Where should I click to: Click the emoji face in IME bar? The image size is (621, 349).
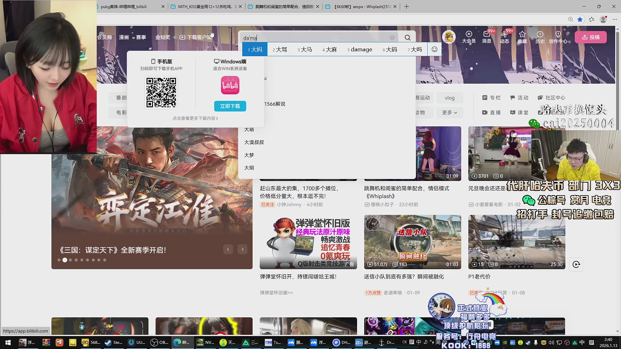click(x=434, y=49)
